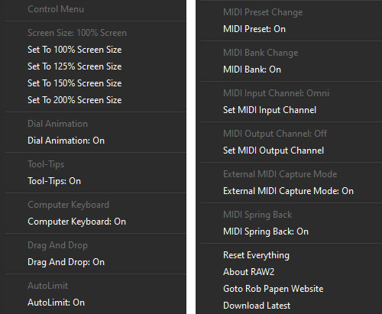The width and height of the screenshot is (382, 314).
Task: Click Reset Everything menu item
Action: pos(291,255)
